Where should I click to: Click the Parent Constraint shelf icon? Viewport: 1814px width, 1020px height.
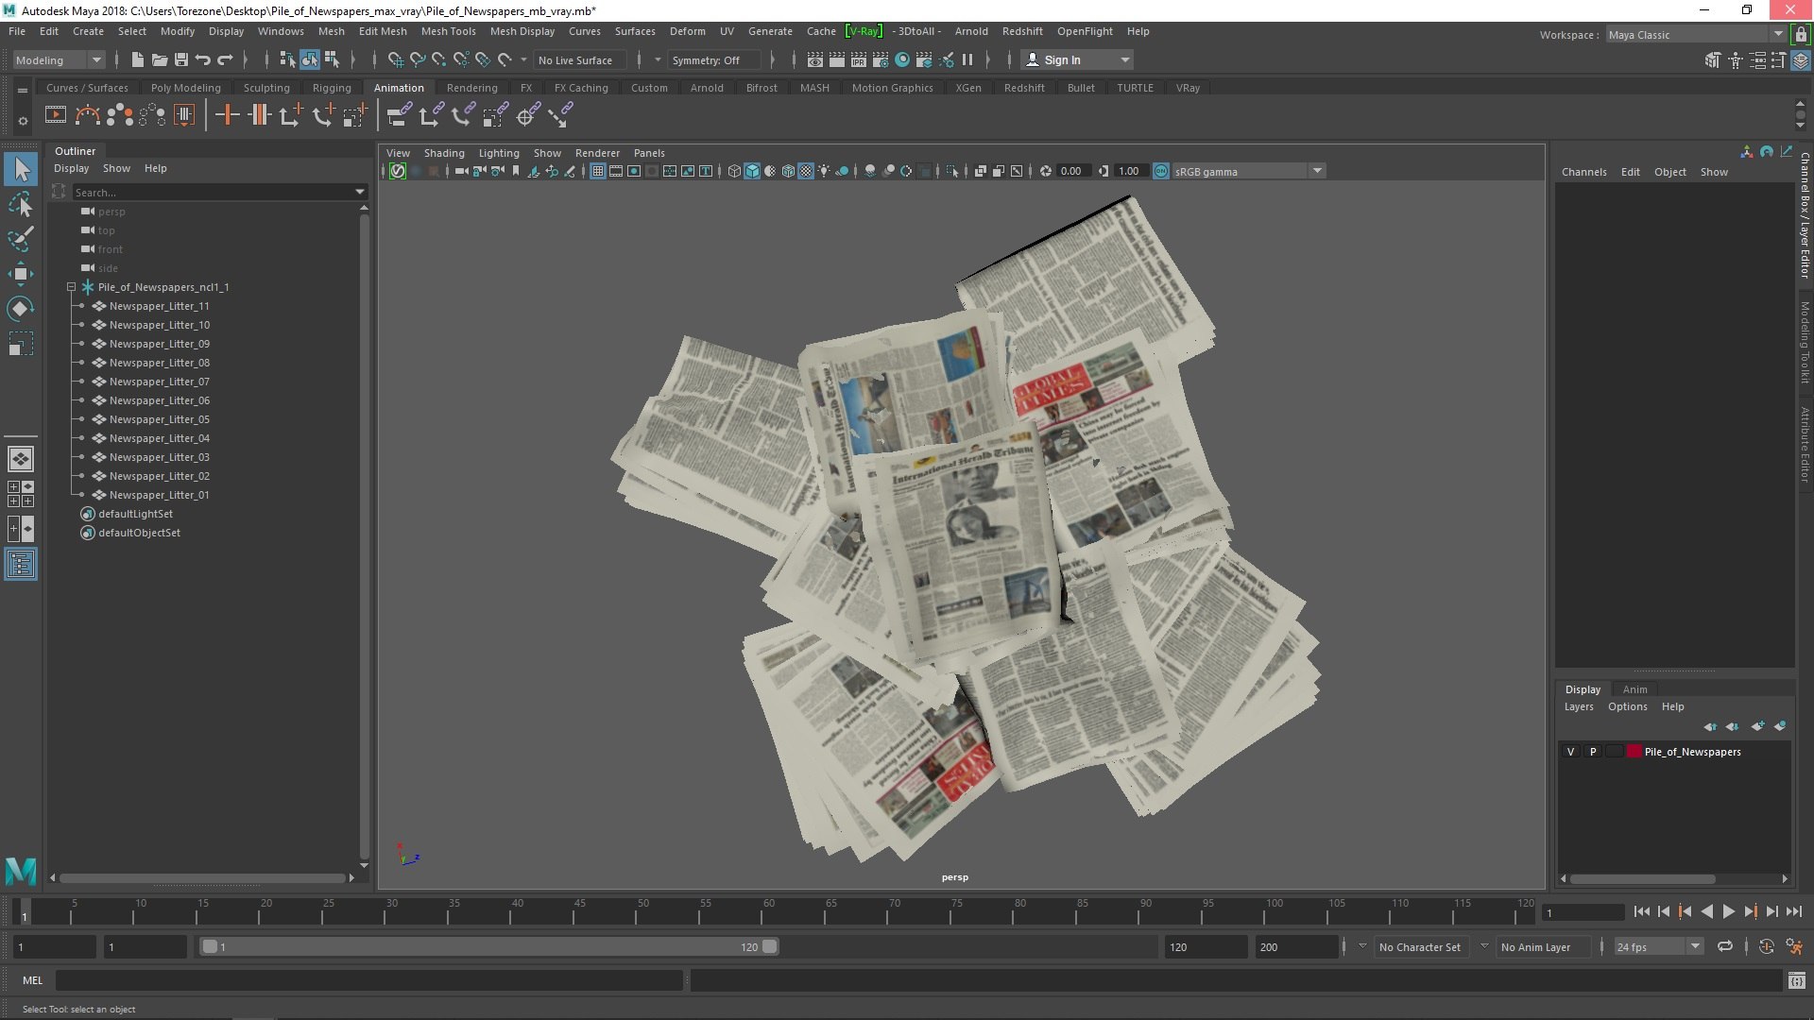pos(399,115)
